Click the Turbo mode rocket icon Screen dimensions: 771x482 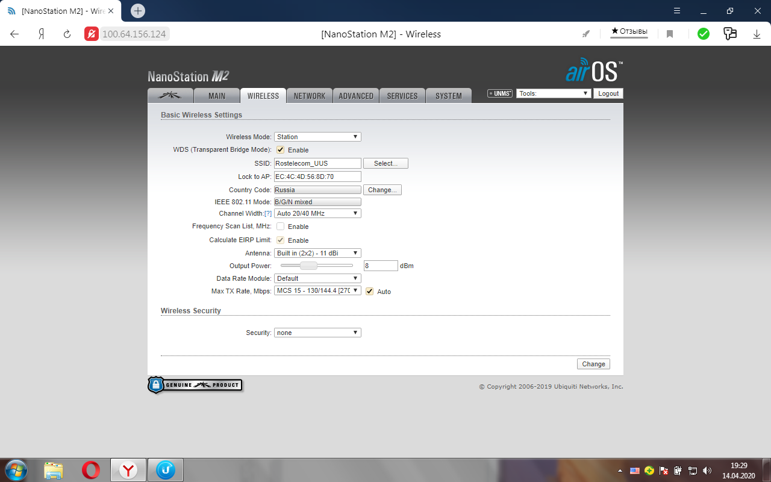586,34
